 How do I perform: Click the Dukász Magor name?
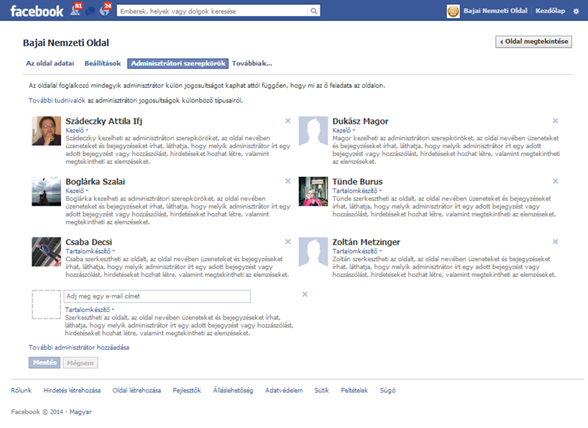360,121
